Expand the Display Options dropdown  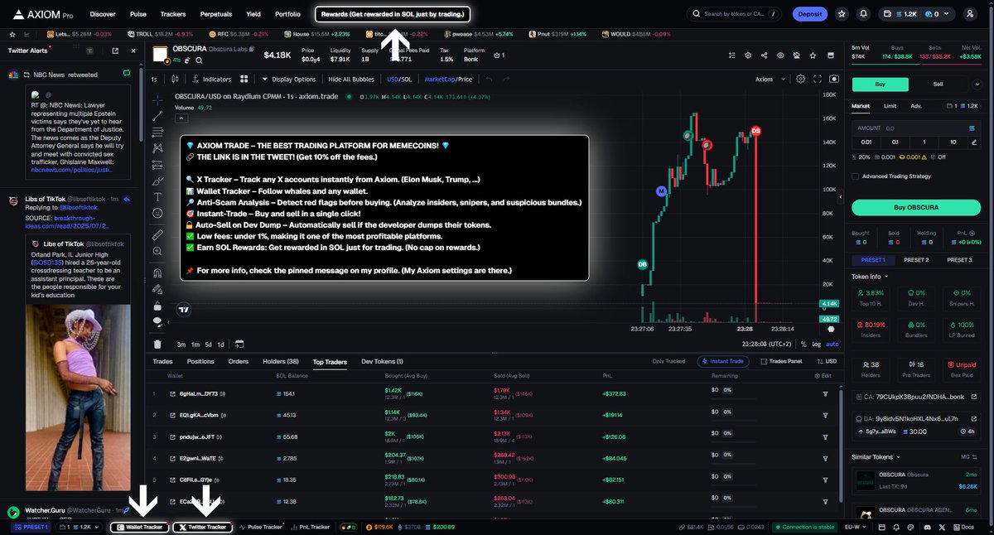(x=289, y=80)
